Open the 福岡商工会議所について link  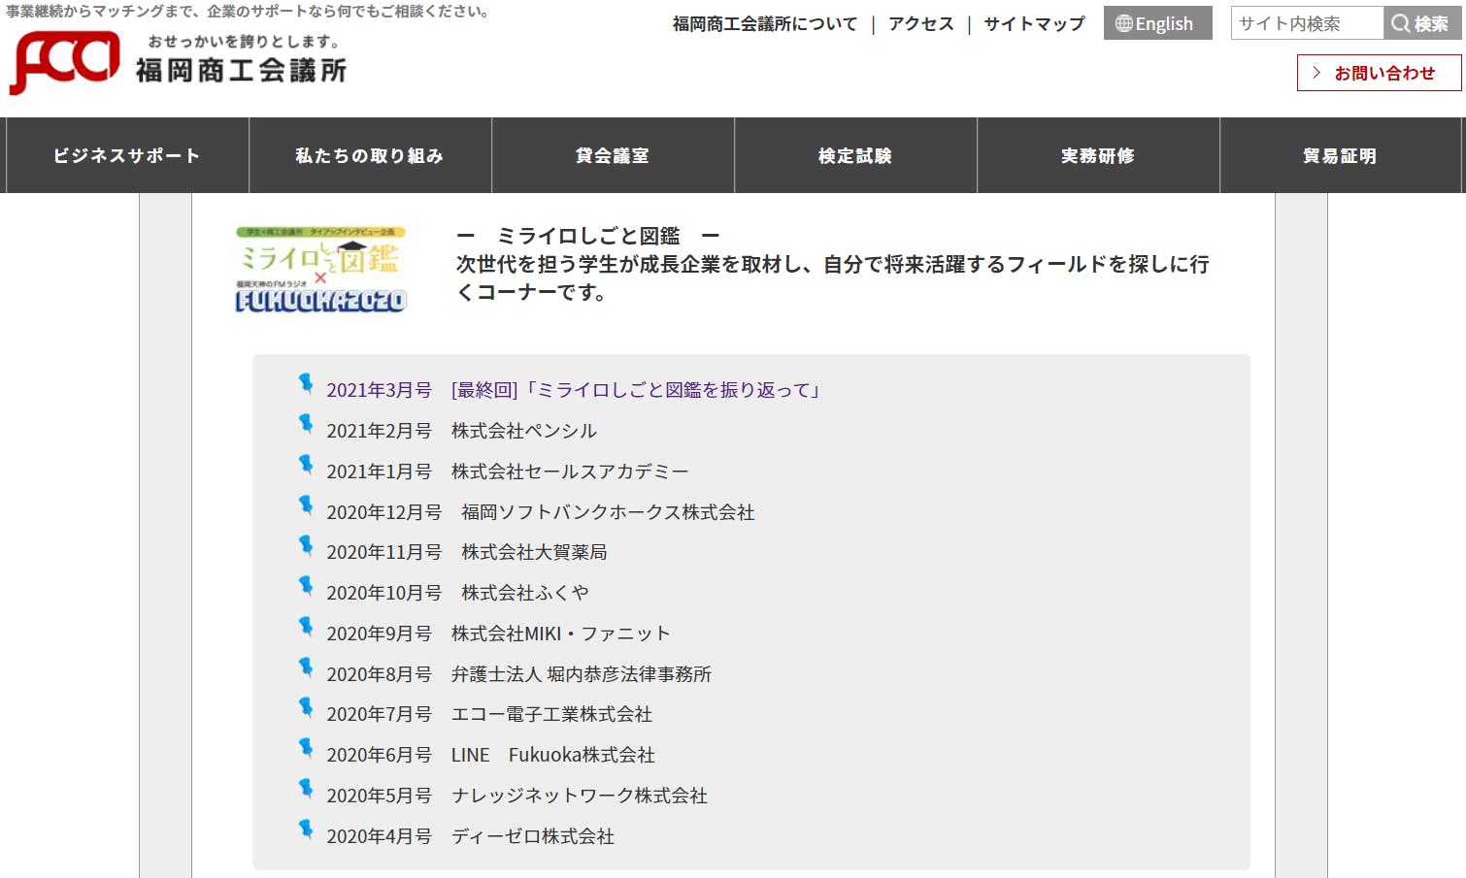click(x=765, y=23)
